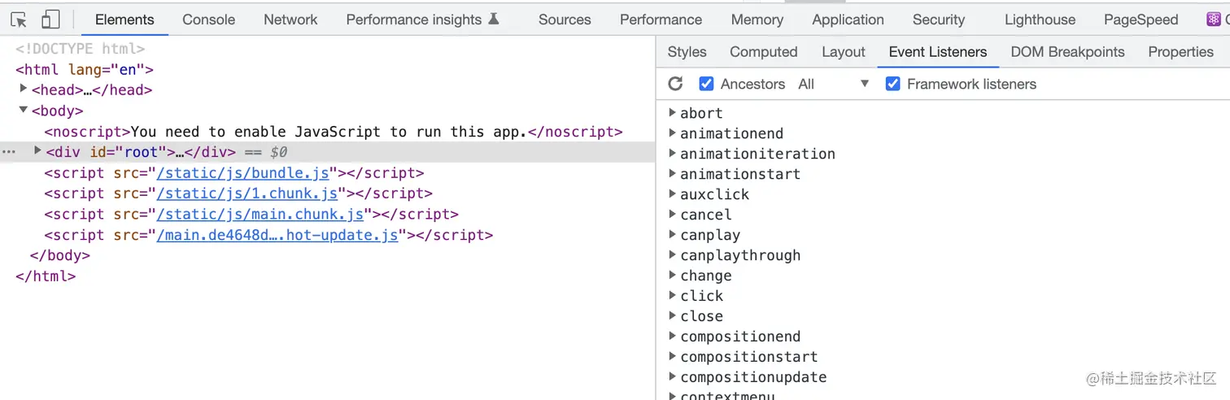This screenshot has width=1230, height=400.
Task: Switch to the DOM Breakpoints tab
Action: 1067,51
